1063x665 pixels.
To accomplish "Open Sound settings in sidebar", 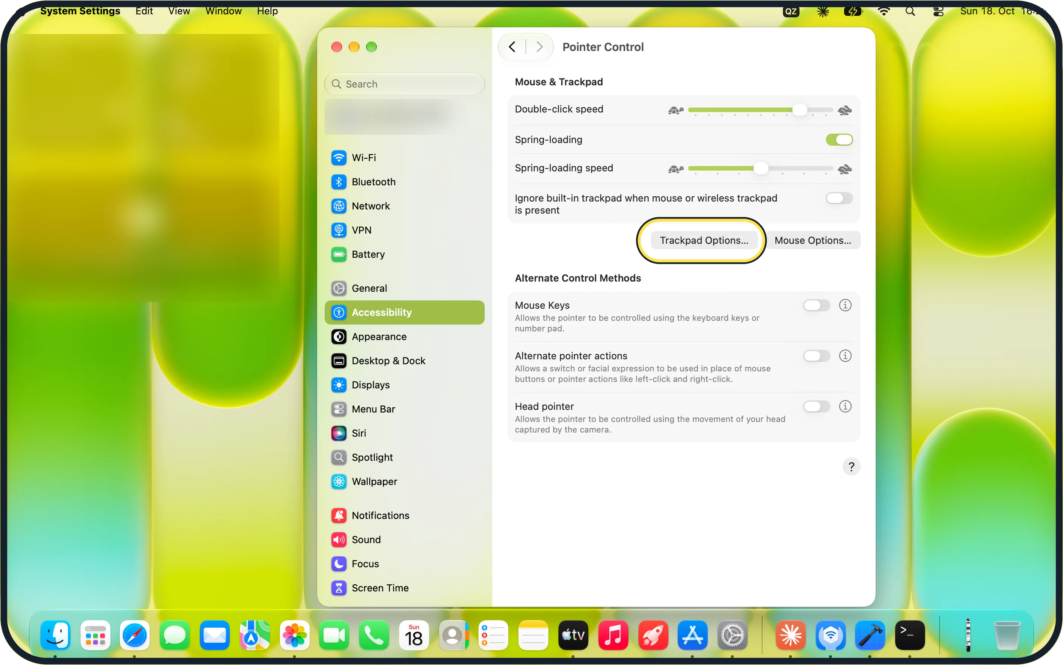I will click(404, 540).
